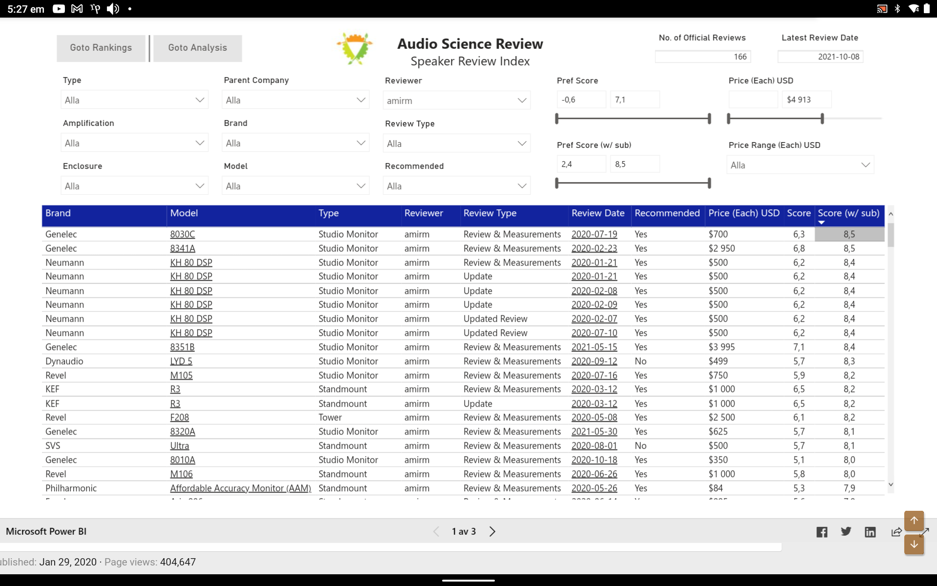Screen dimensions: 937x586
Task: Open the F208 model link
Action: pyautogui.click(x=180, y=418)
